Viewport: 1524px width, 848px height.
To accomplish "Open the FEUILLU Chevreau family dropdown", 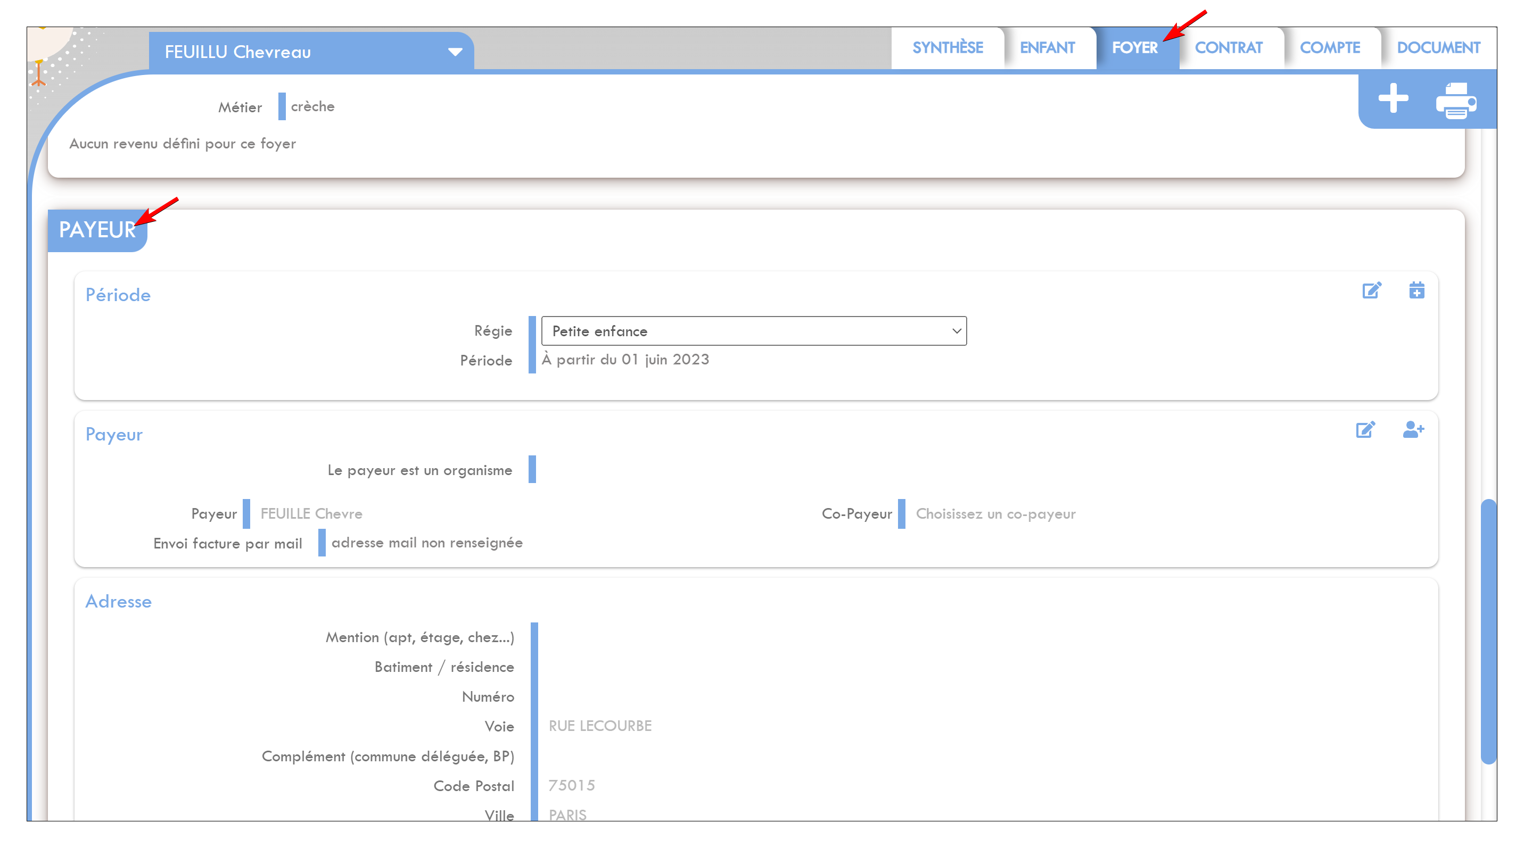I will [x=311, y=52].
